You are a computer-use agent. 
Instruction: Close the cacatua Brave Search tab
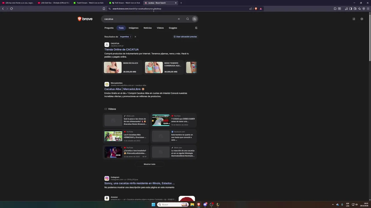(176, 3)
